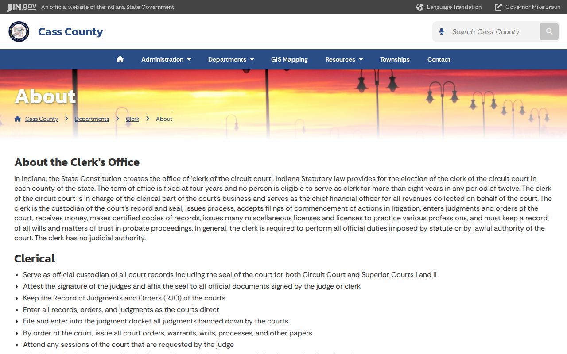
Task: Click the "Clerical" section heading
Action: coord(35,258)
